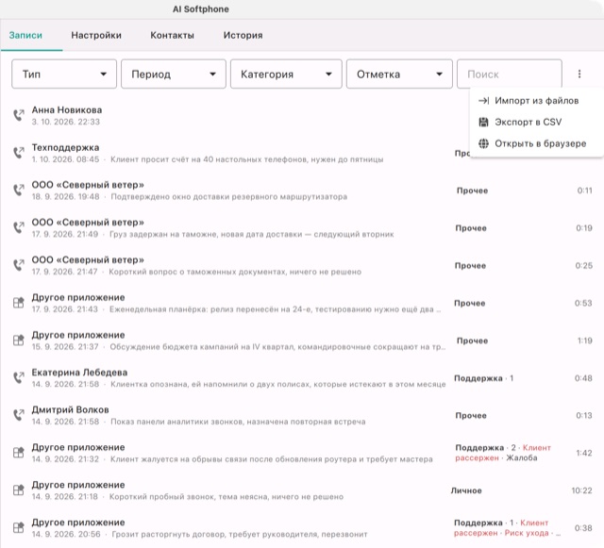Click the AI Softphone window title
The height and width of the screenshot is (548, 604).
[201, 9]
